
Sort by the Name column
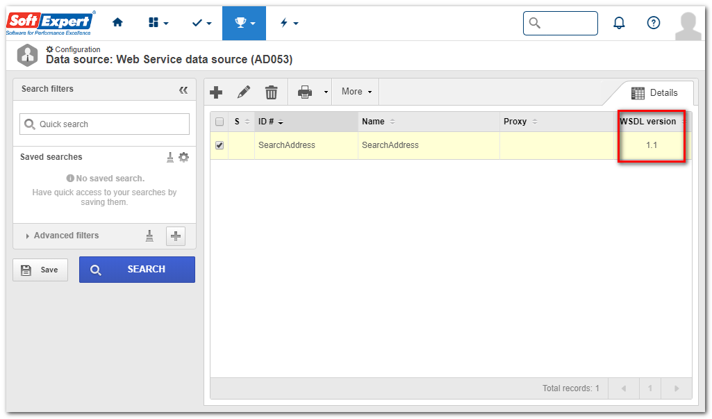429,122
